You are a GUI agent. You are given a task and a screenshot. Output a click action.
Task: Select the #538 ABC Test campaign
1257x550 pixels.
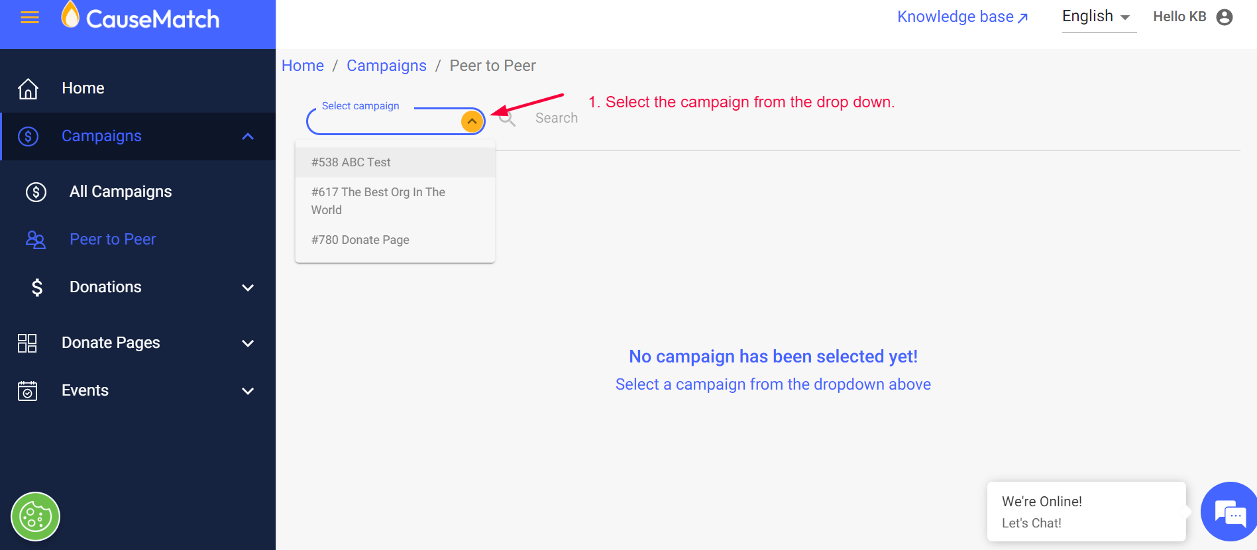pos(351,162)
